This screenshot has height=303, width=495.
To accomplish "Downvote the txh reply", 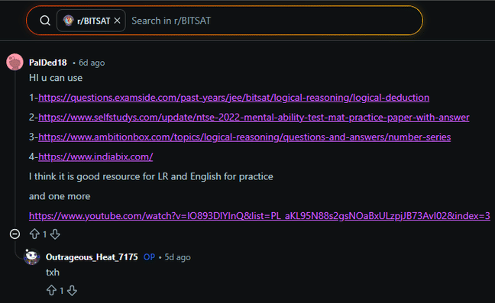I will (72, 290).
